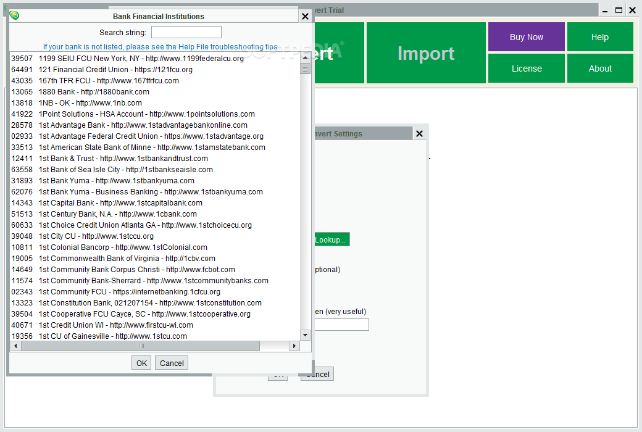Click the purple Buy Now button

pos(527,37)
